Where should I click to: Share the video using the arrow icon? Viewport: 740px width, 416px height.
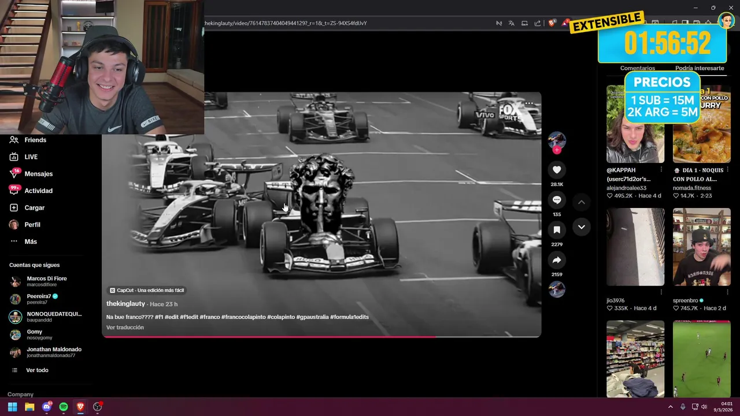tap(557, 260)
